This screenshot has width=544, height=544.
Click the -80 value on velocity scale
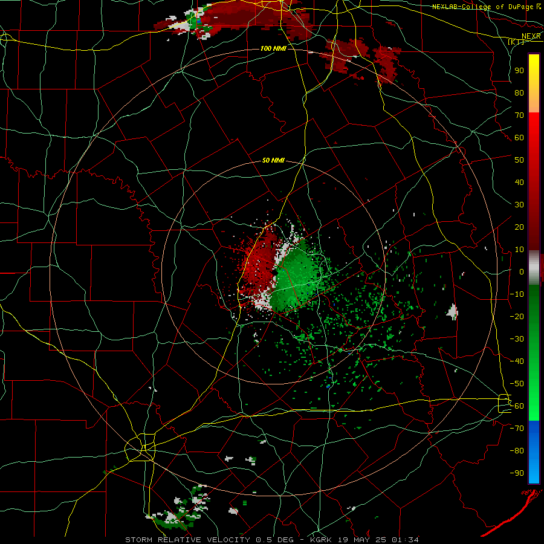(x=517, y=451)
